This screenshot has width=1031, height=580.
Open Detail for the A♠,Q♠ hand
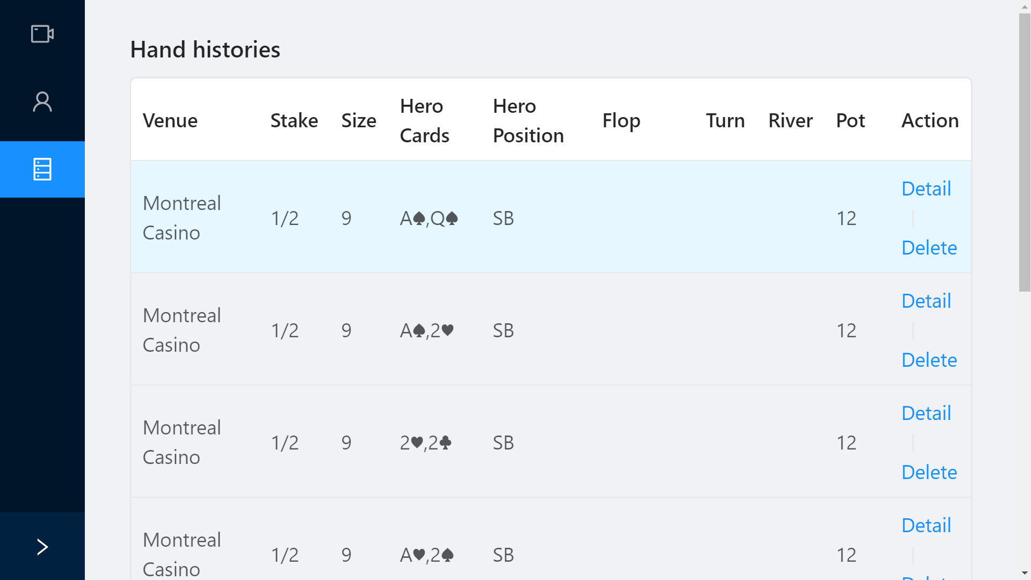click(926, 189)
